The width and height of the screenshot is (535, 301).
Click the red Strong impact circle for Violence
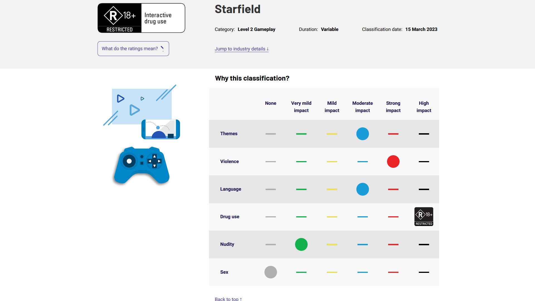pos(393,161)
